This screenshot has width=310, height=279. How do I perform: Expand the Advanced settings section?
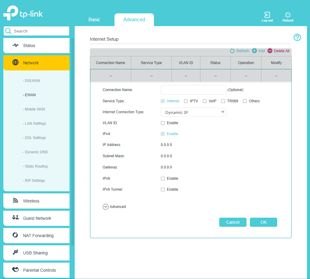105,207
